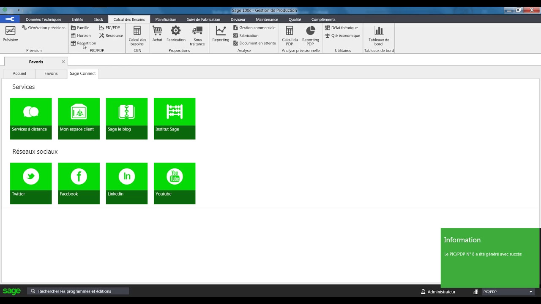The image size is (541, 304).
Task: Switch to Deviseur ribbon tab
Action: click(238, 19)
